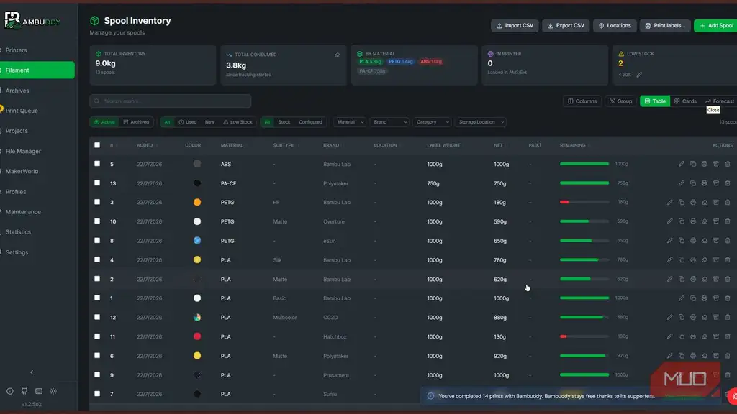
Task: Edit the ABS spool row 5
Action: 681,164
